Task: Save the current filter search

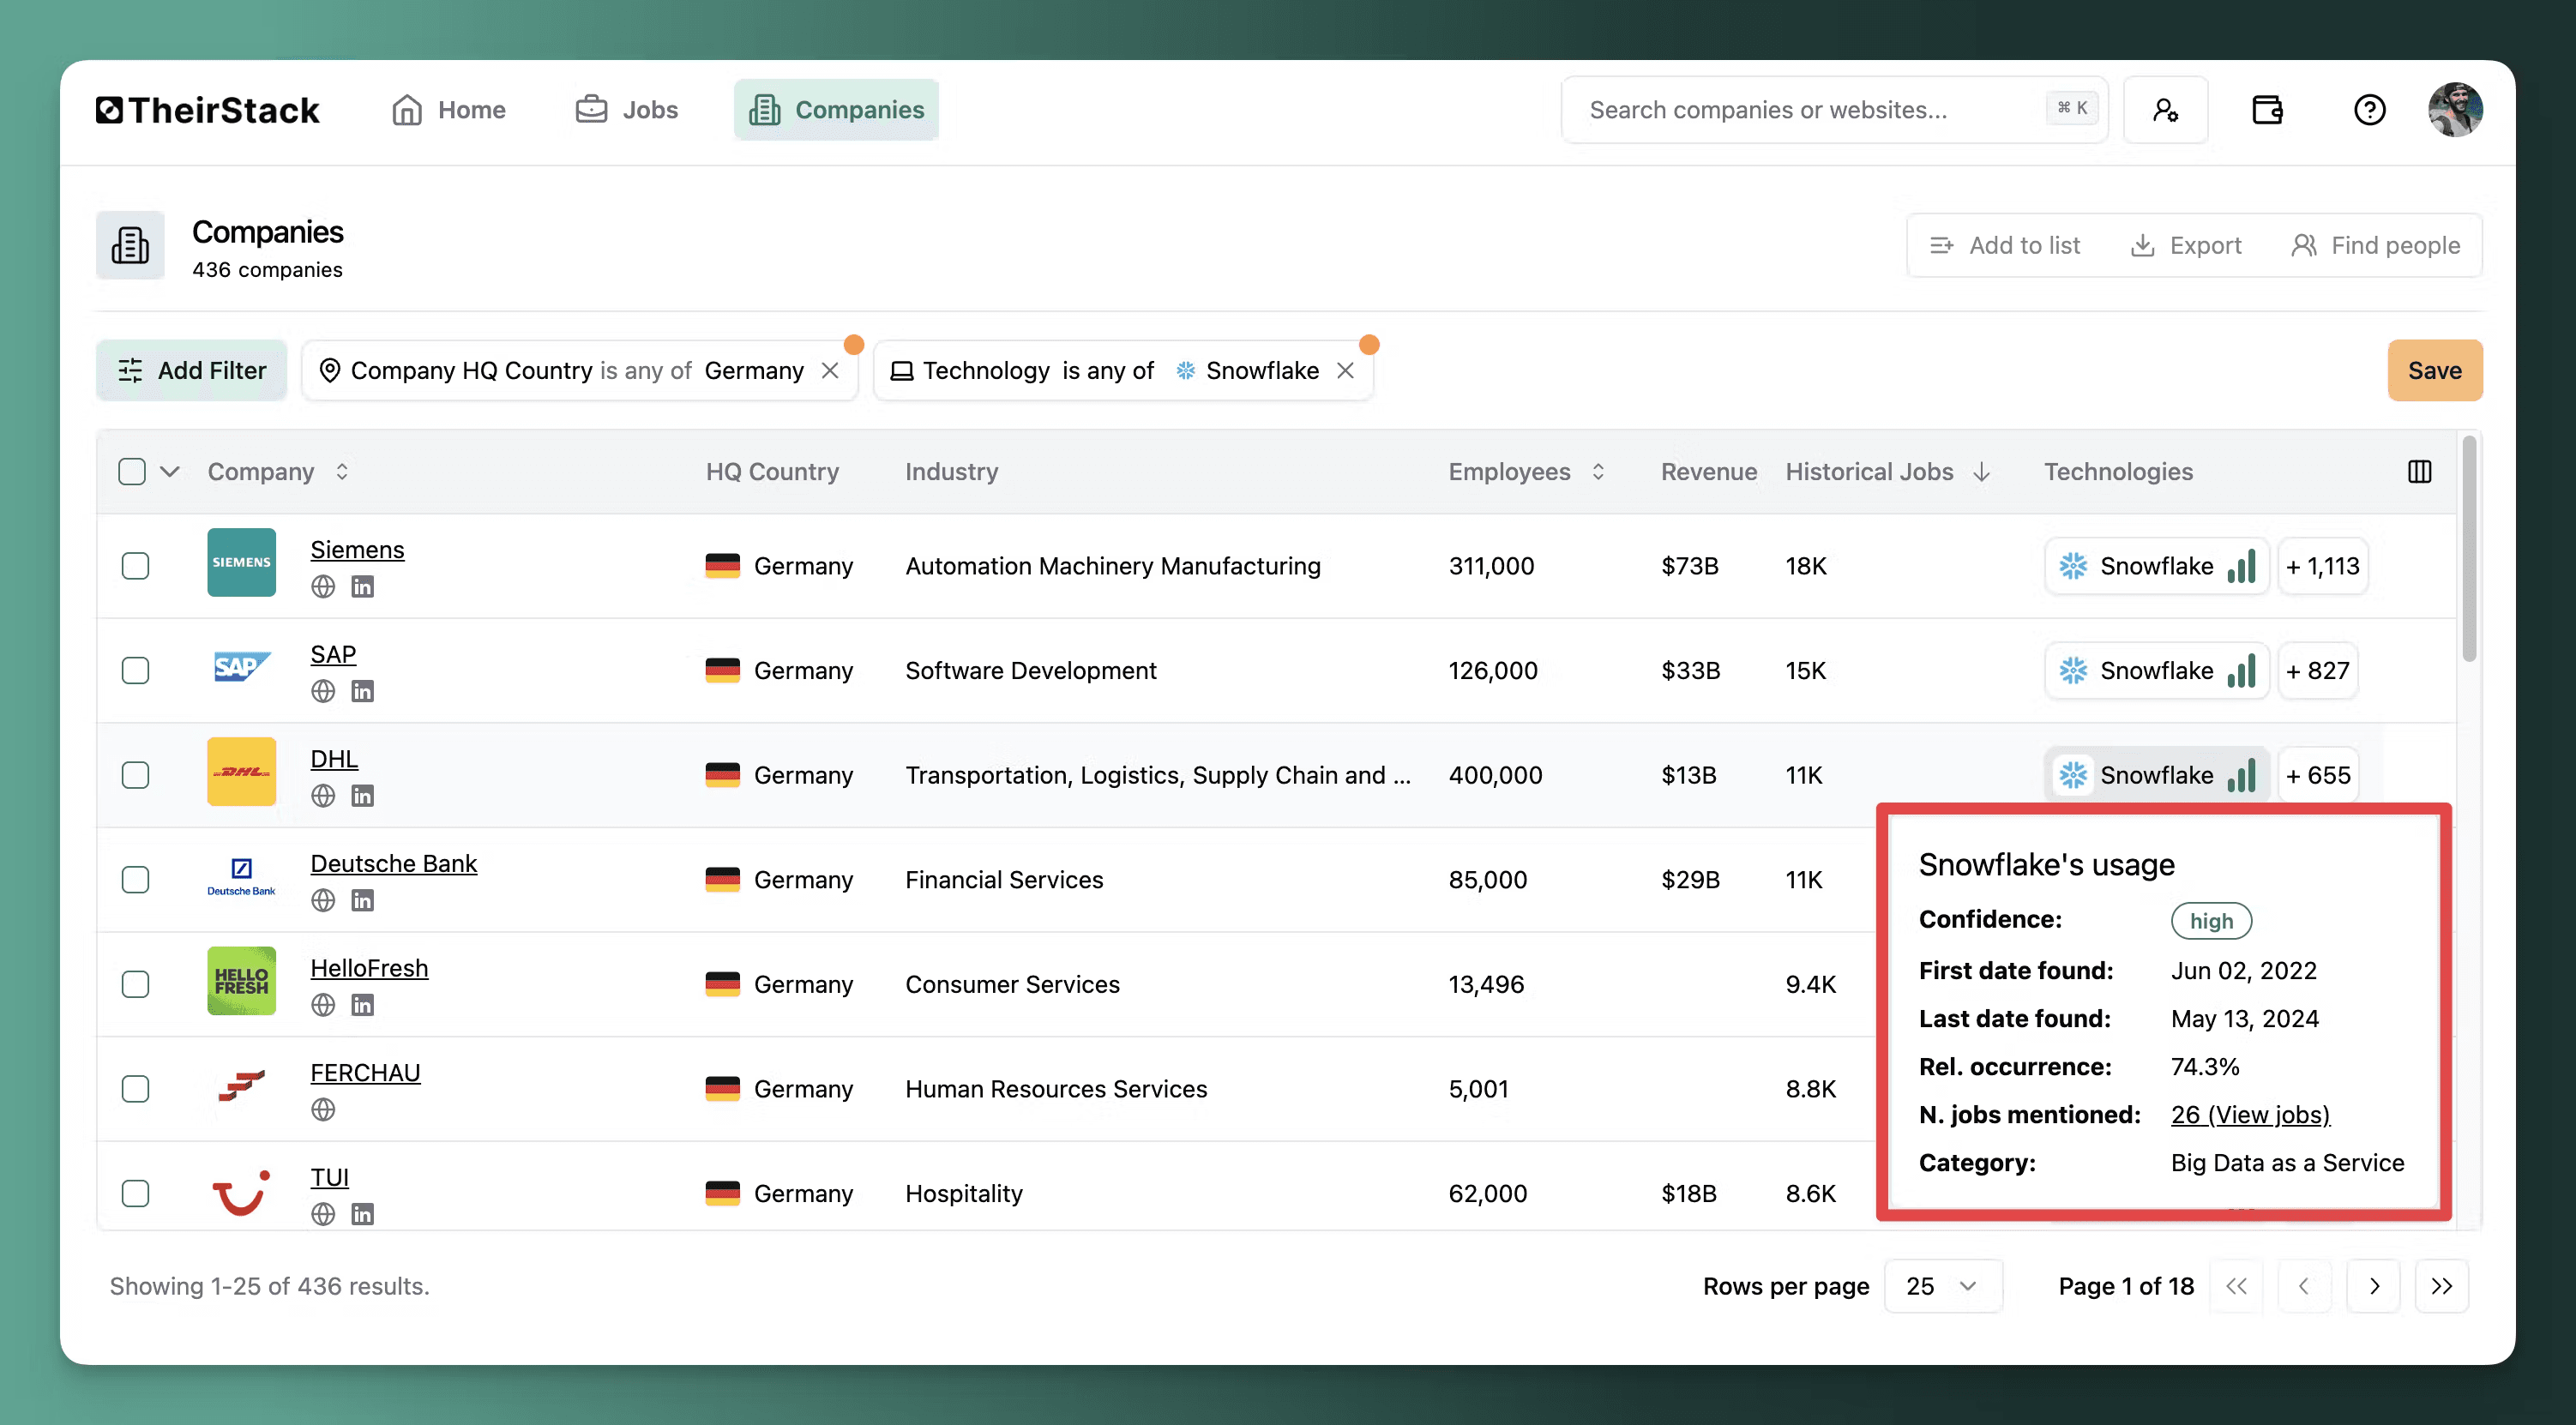Action: point(2434,371)
